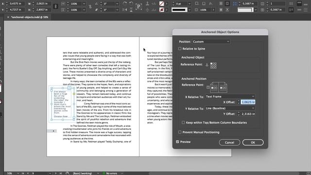The image size is (311, 175).
Task: Toggle the Preview checkbox
Action: tap(177, 141)
